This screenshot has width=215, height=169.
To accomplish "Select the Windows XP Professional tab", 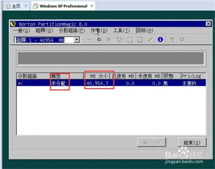I will (x=63, y=6).
